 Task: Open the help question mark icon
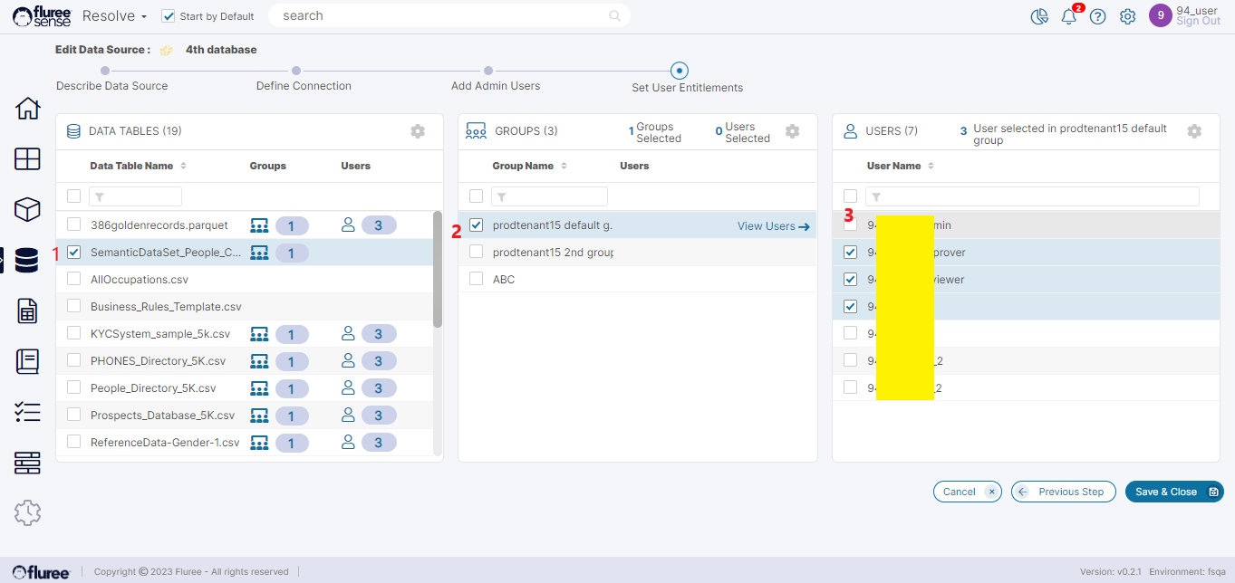(x=1098, y=16)
